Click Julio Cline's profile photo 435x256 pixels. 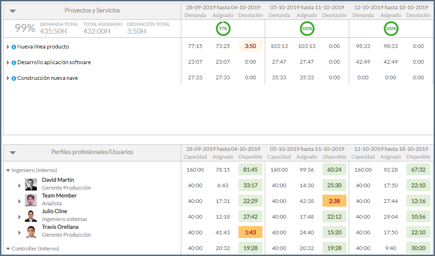31,216
